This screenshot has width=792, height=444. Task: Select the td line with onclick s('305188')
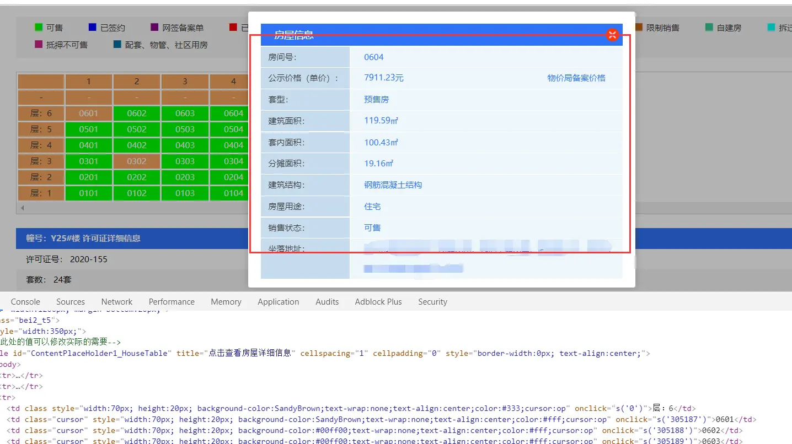[x=374, y=431]
